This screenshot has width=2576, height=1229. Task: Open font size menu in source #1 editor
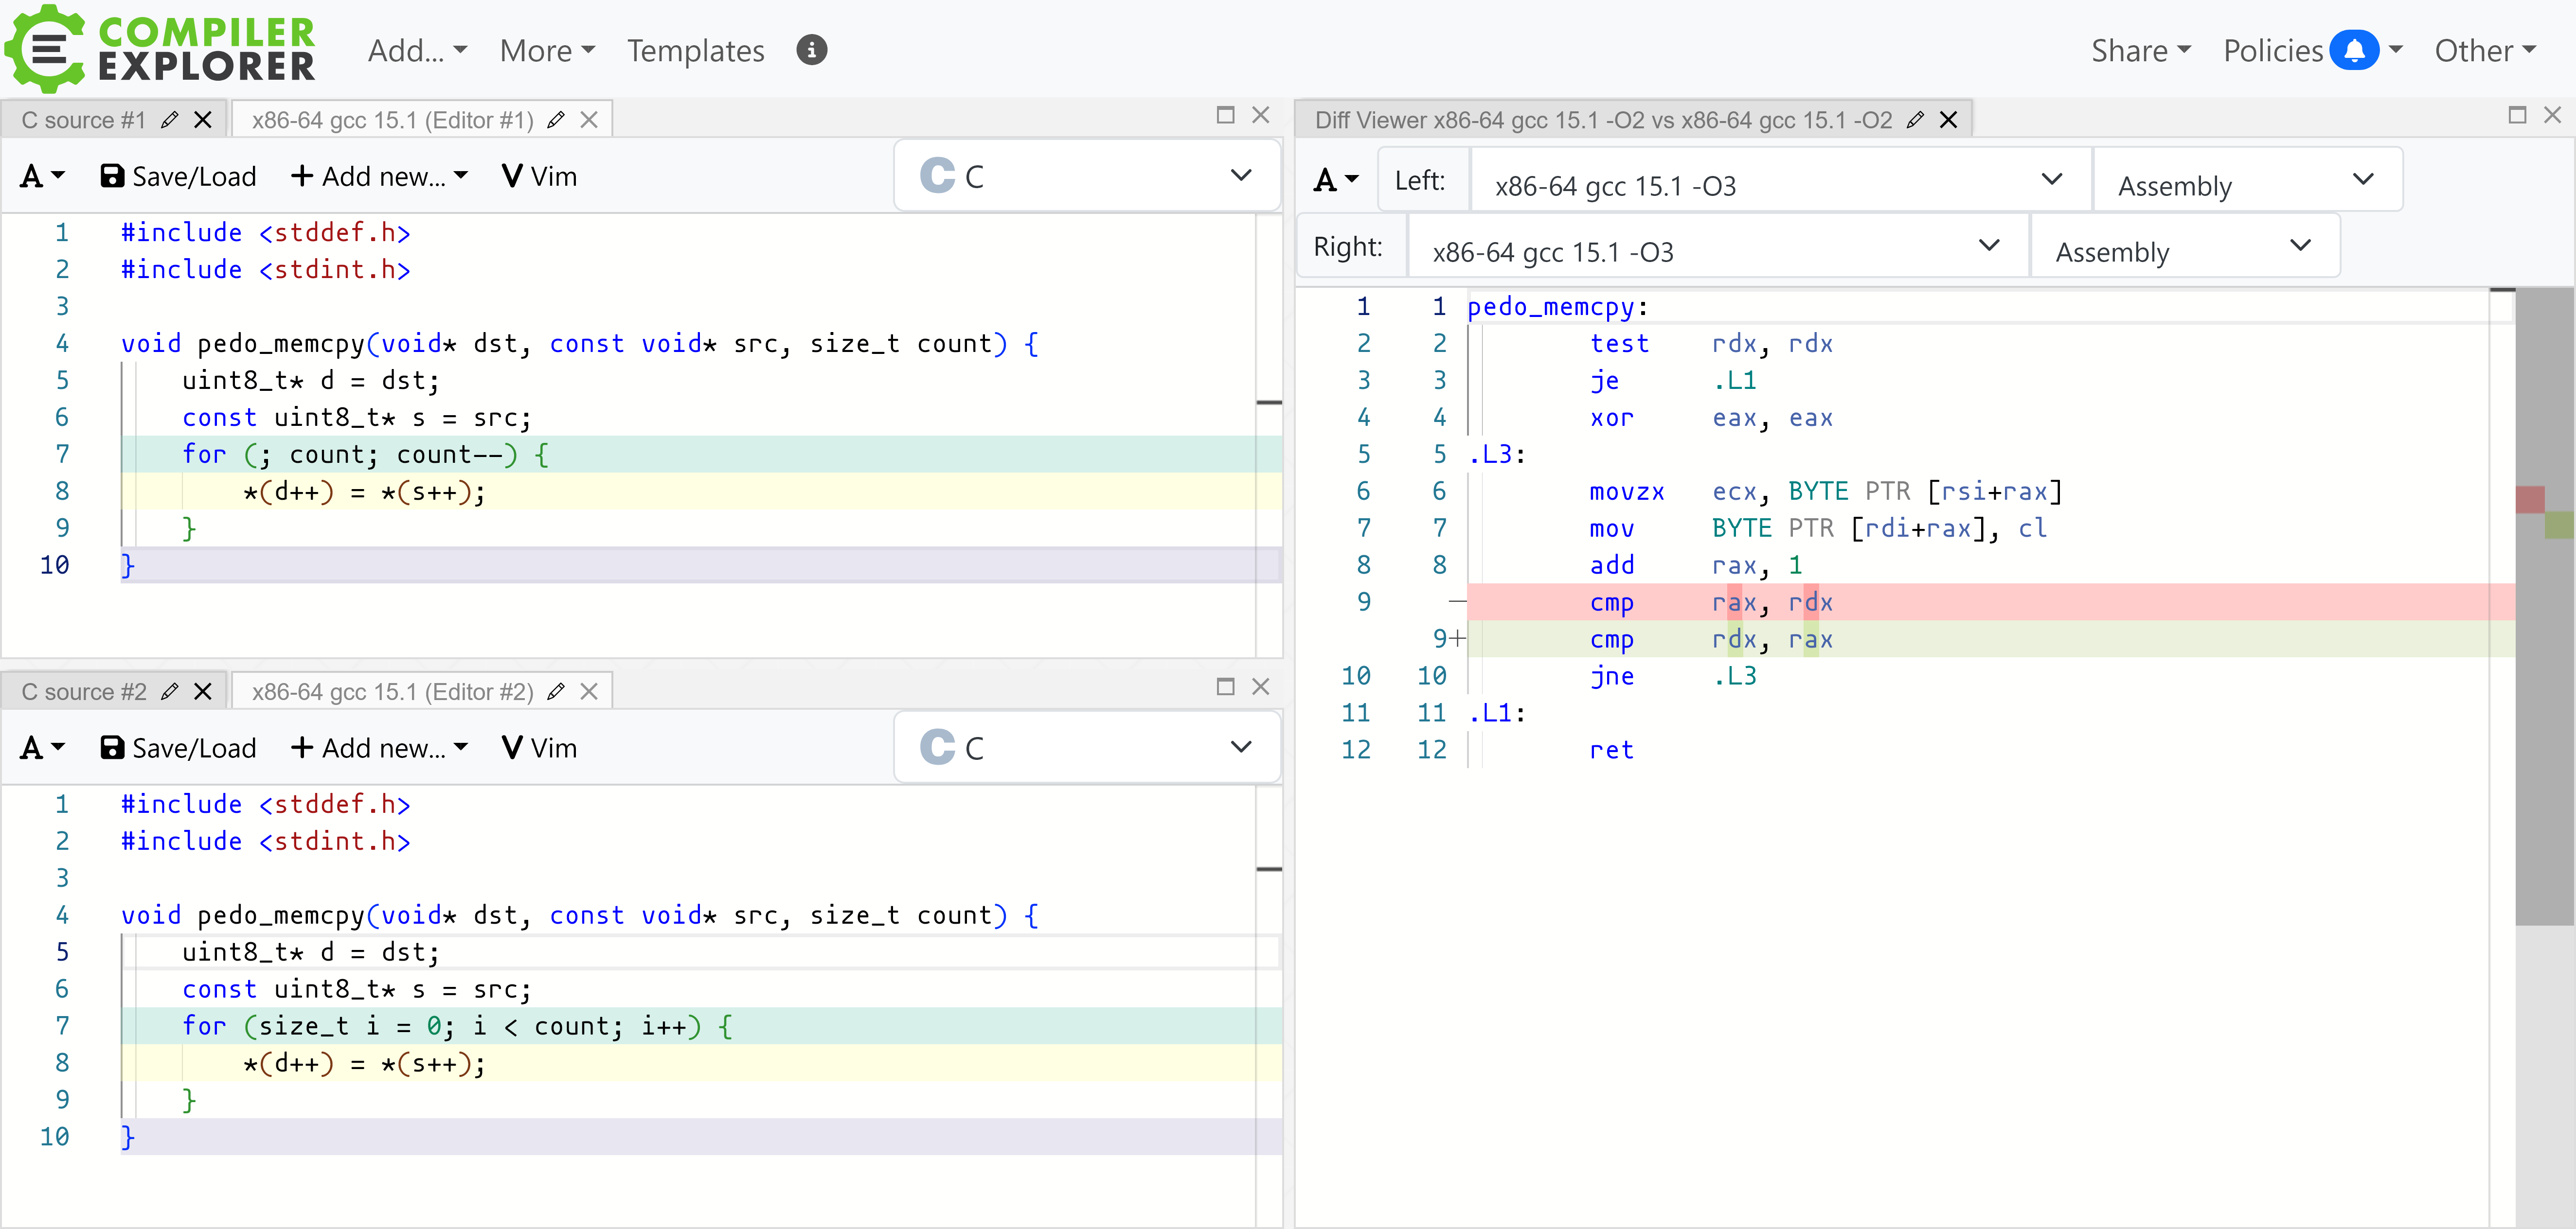pyautogui.click(x=42, y=177)
